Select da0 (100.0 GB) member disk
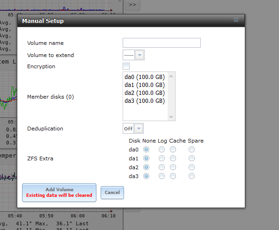This screenshot has height=230, width=279. 145,77
